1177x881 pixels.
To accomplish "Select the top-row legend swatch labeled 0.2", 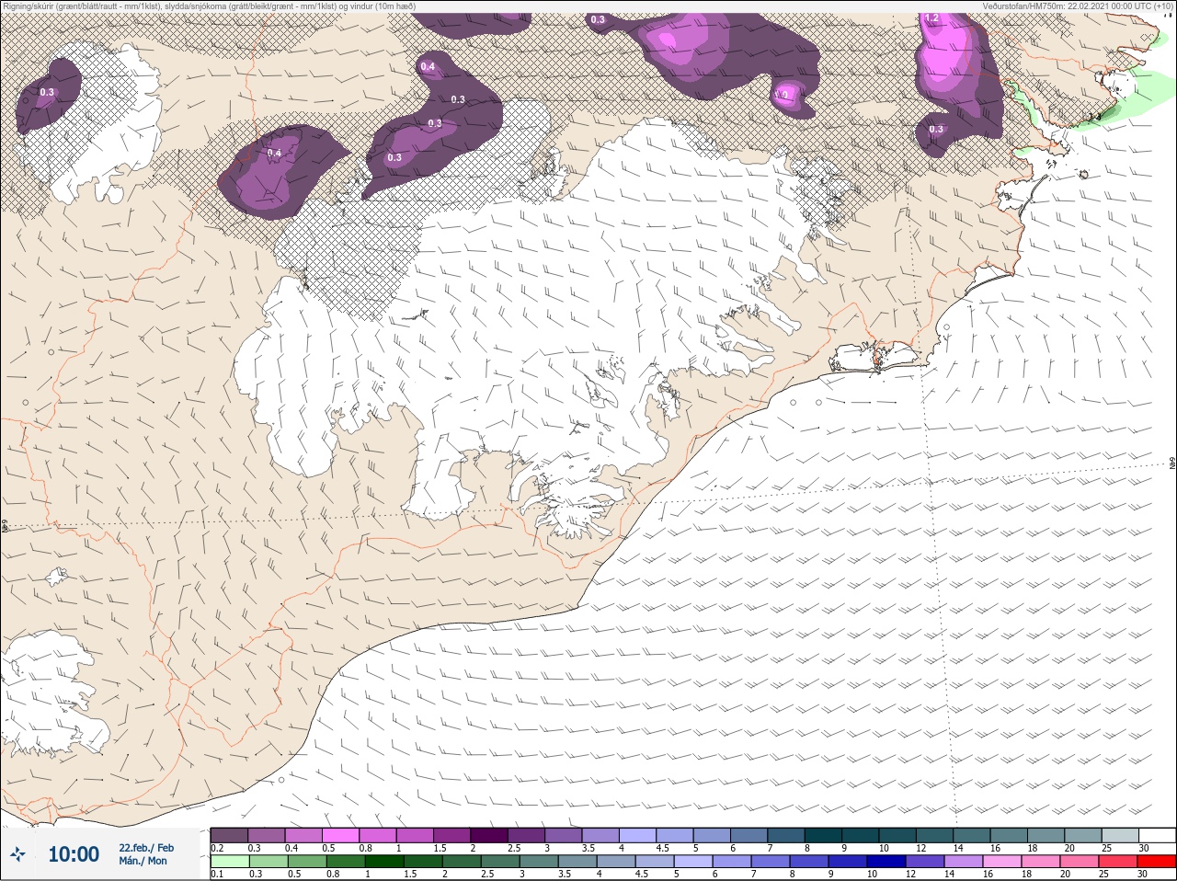I will (229, 835).
